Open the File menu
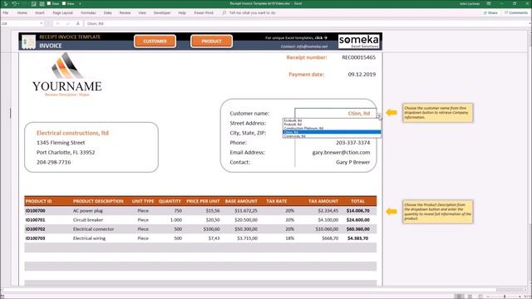Image resolution: width=532 pixels, height=299 pixels. [x=6, y=12]
